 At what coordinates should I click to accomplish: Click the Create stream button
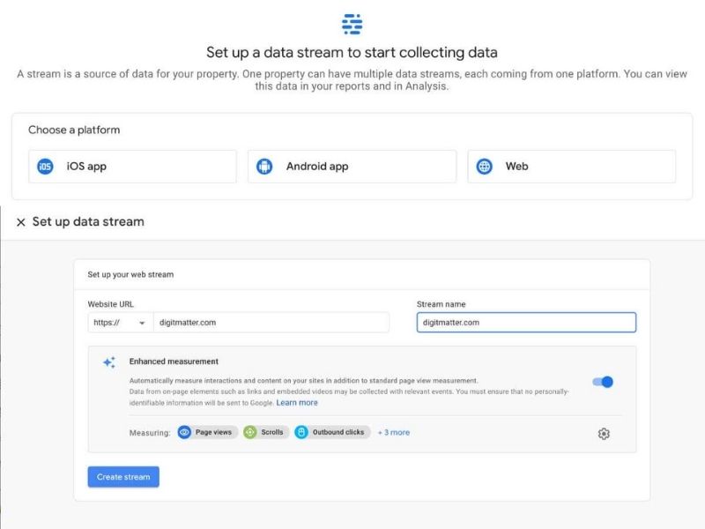pos(123,477)
